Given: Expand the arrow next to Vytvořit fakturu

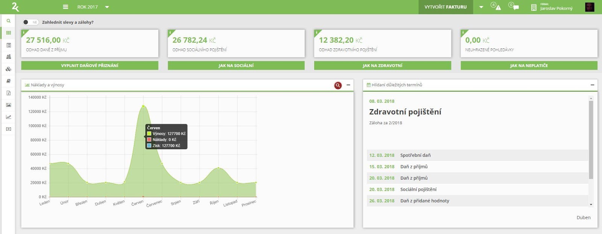Looking at the screenshot, I should click(481, 7).
